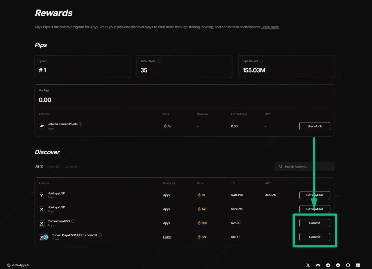The height and width of the screenshot is (269, 372).
Task: Open the Reddit icon in footer
Action: pos(338,265)
